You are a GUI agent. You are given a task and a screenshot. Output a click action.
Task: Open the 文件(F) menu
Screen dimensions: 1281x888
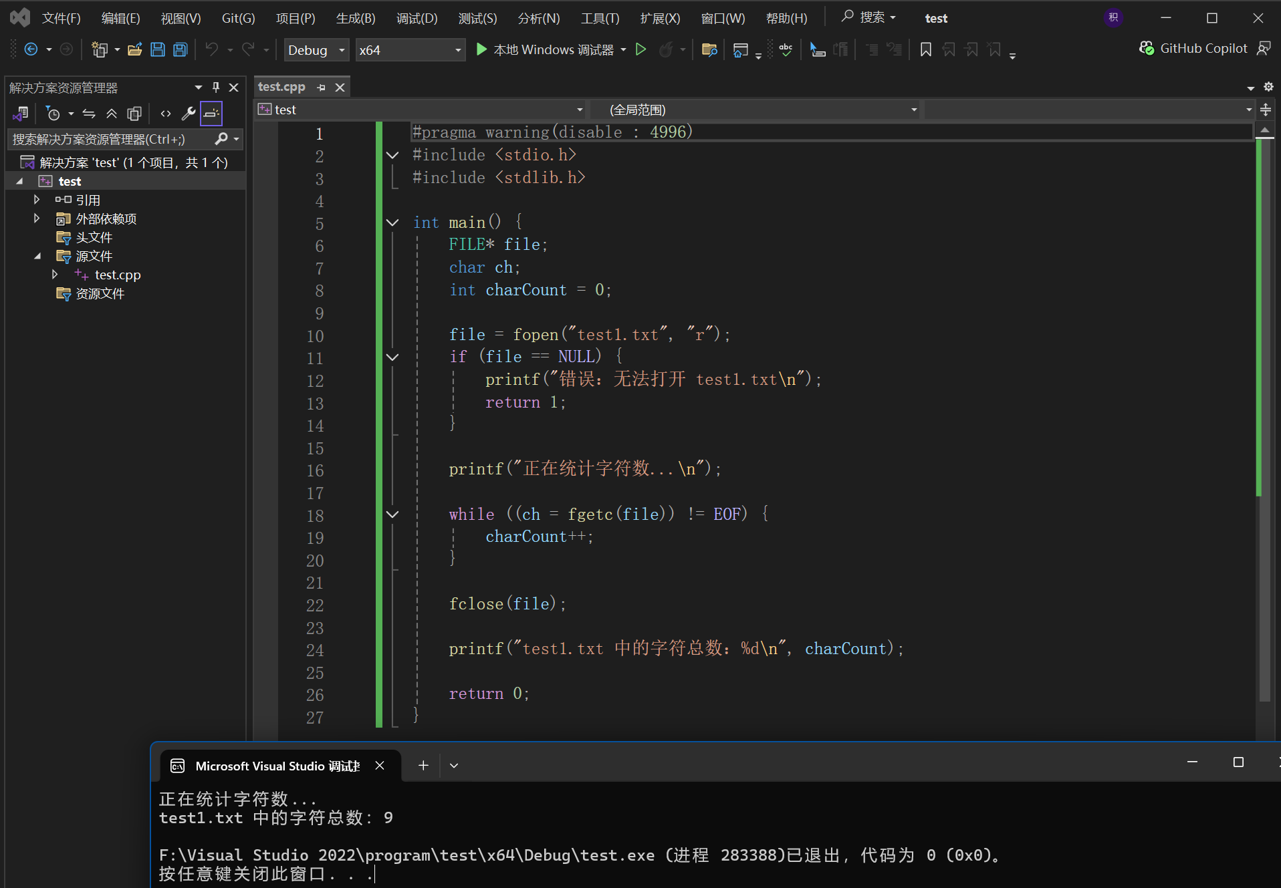click(x=62, y=18)
